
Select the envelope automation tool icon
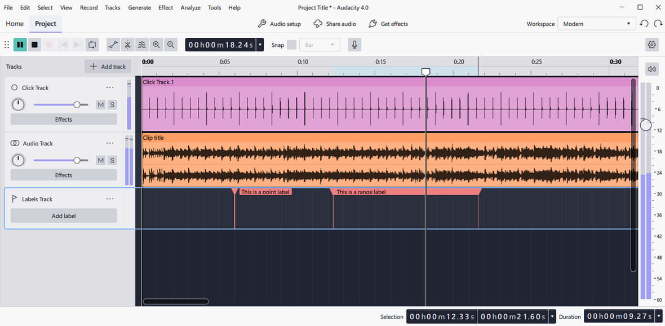point(113,45)
